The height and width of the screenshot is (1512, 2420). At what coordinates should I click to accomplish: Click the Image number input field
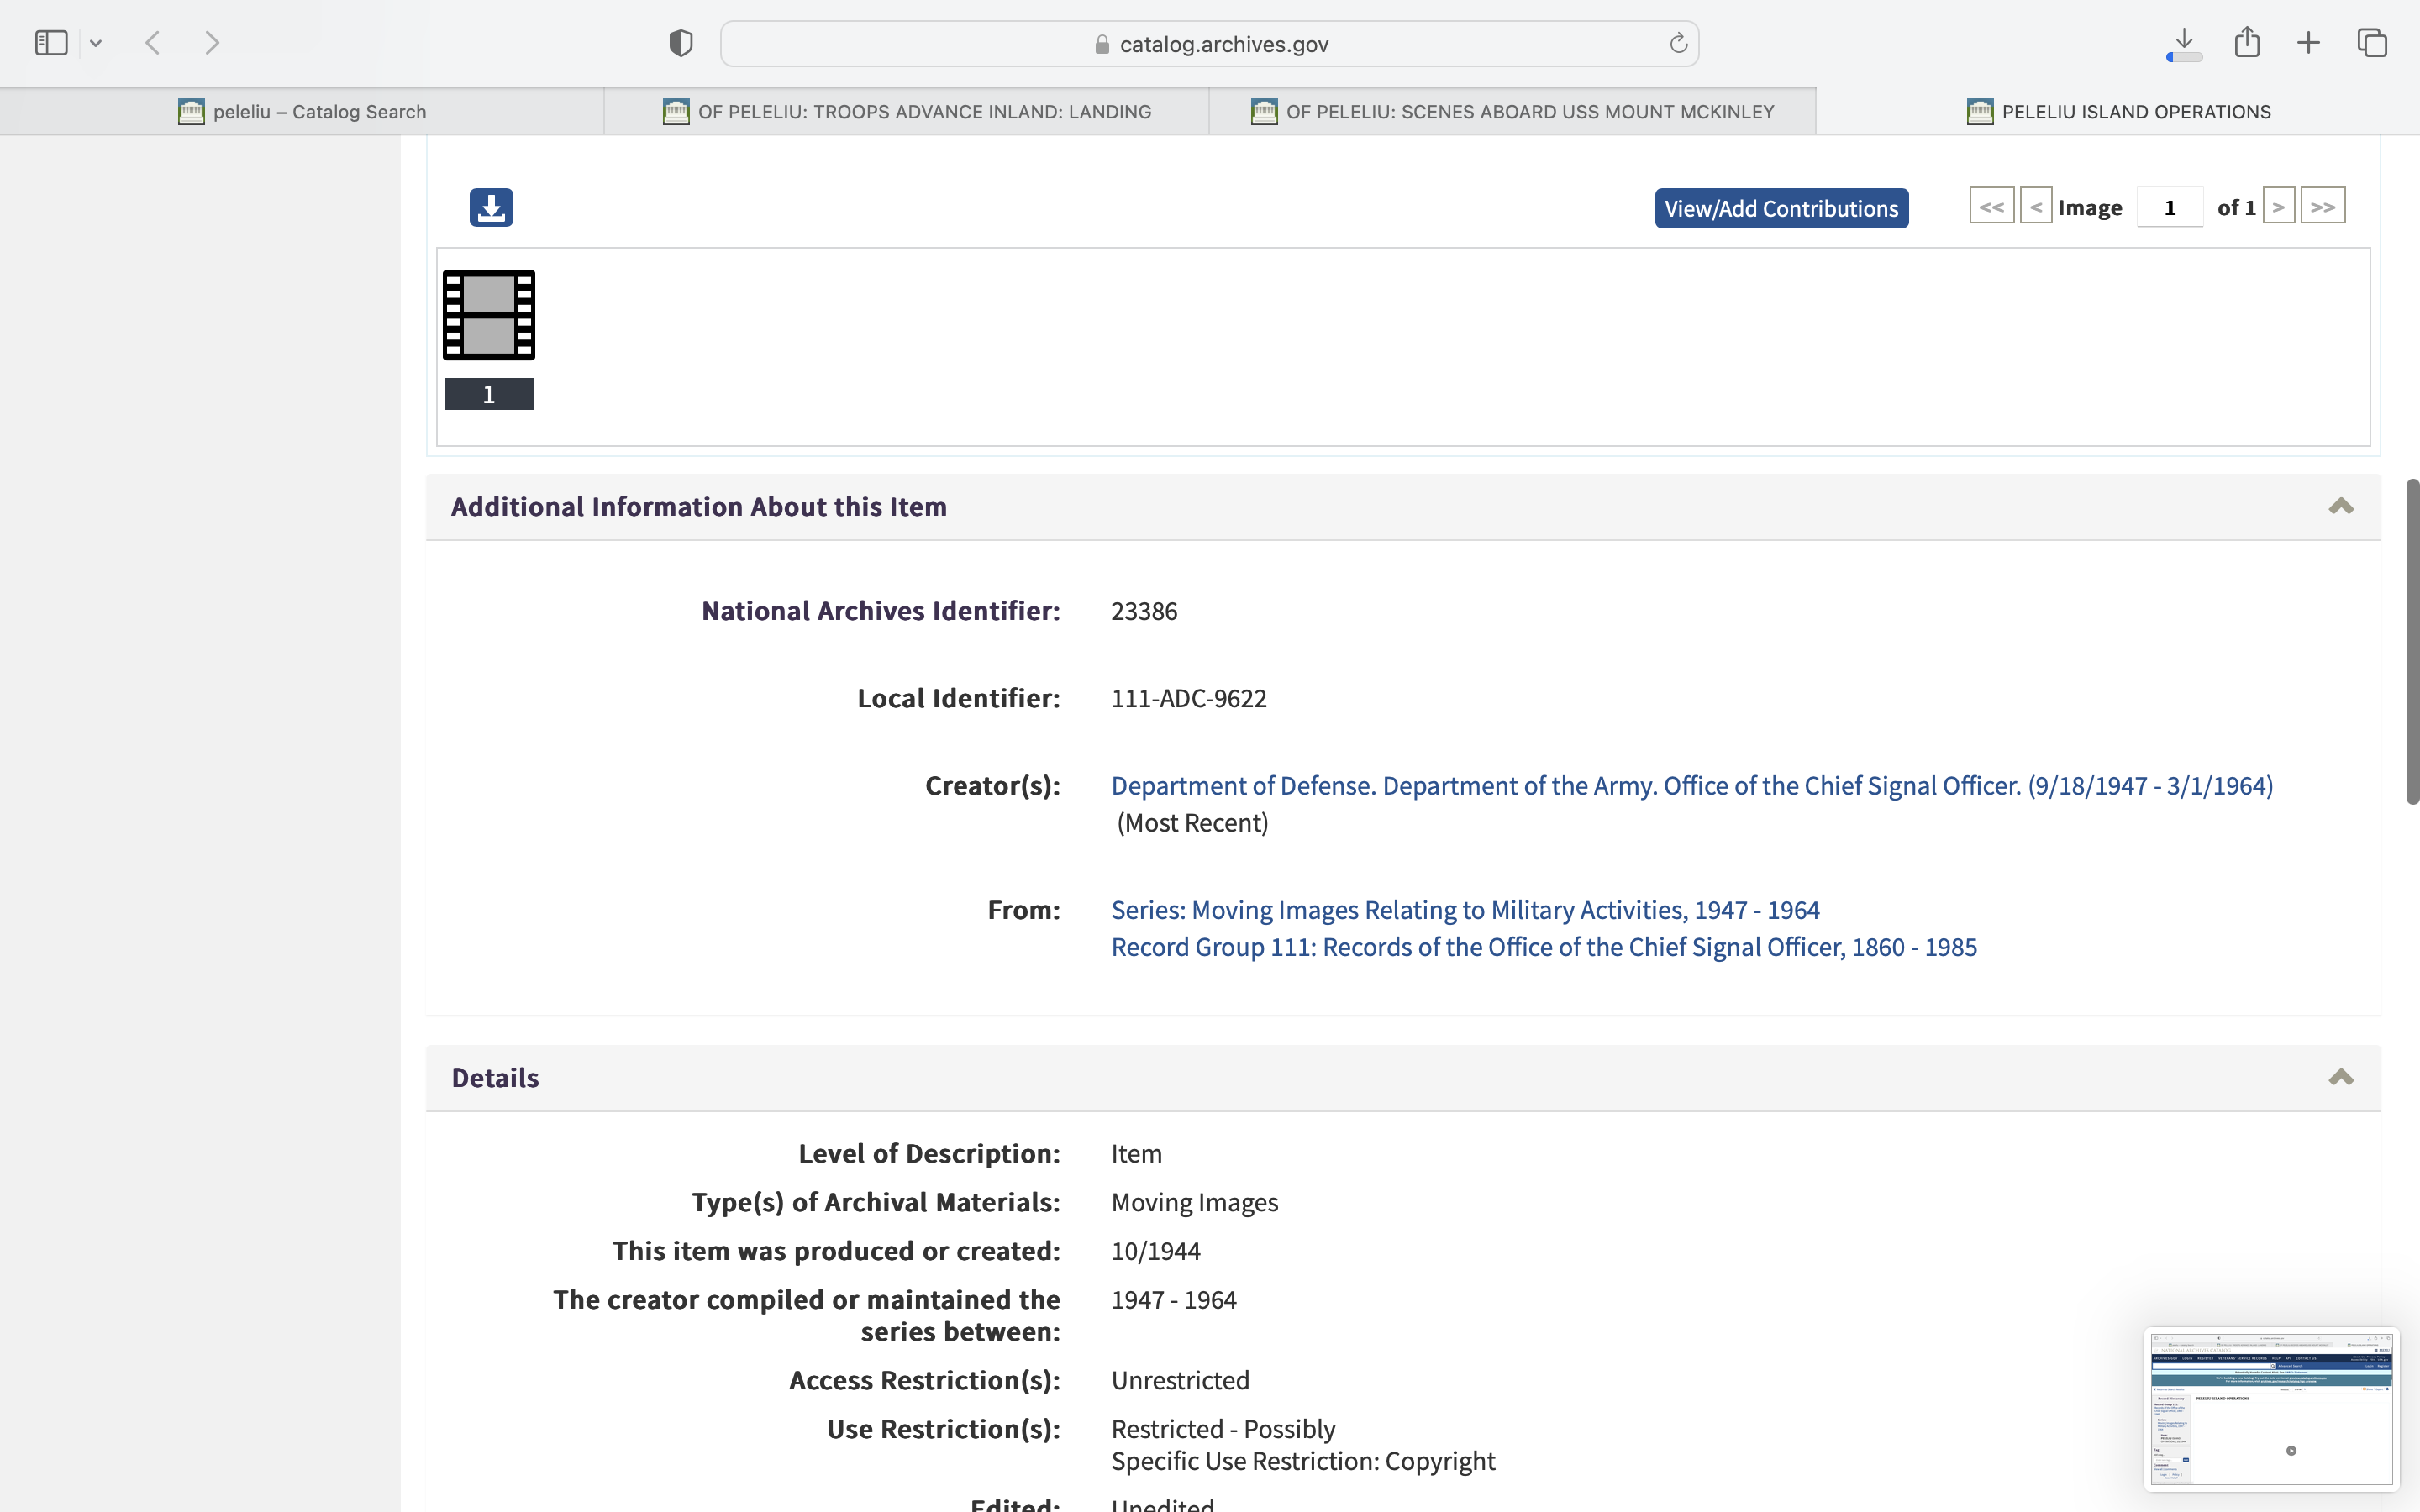point(2169,208)
